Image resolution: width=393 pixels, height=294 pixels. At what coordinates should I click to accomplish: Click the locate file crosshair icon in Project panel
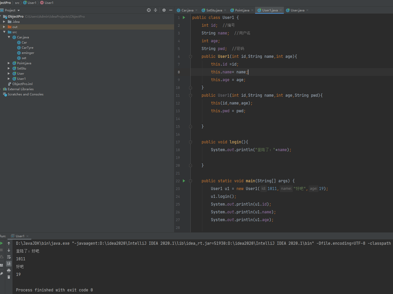coord(149,10)
